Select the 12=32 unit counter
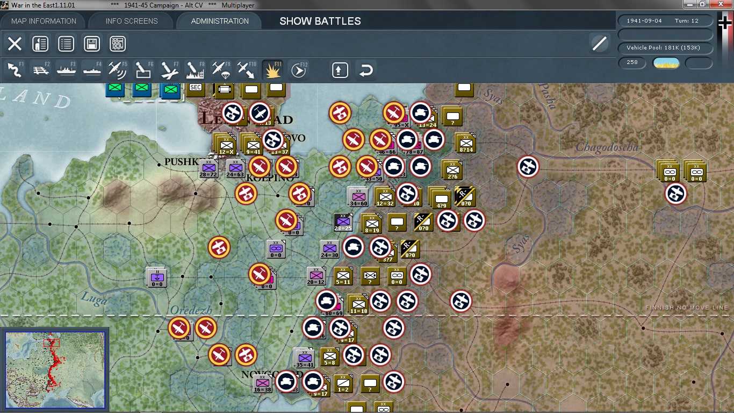734x413 pixels. (x=385, y=196)
